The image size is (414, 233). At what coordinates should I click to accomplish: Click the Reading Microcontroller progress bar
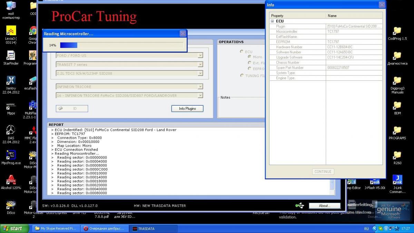click(x=121, y=45)
